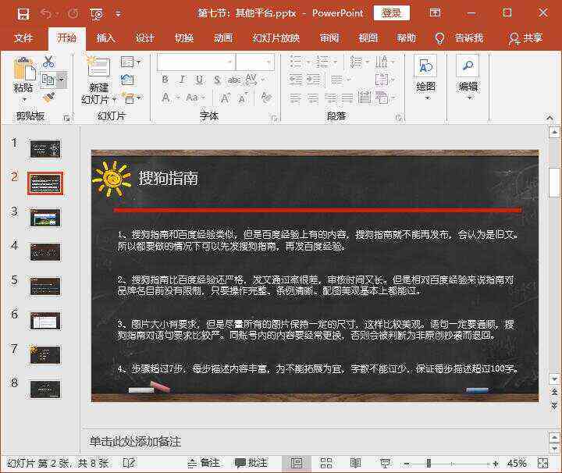Toggle text shadow S button
Viewport: 562px width, 473px height.
(x=217, y=79)
